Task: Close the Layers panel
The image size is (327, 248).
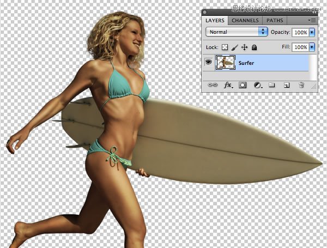Action: [x=204, y=12]
